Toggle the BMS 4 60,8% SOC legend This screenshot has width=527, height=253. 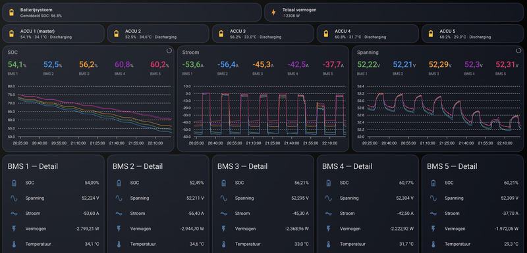(124, 67)
